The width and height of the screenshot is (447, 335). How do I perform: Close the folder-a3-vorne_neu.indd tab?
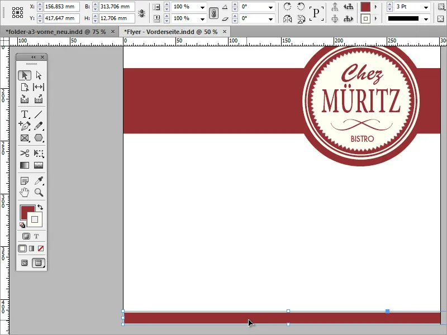(x=113, y=32)
